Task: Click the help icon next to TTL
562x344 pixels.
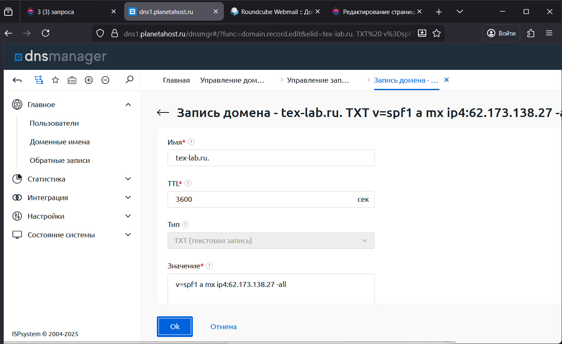Action: click(188, 183)
